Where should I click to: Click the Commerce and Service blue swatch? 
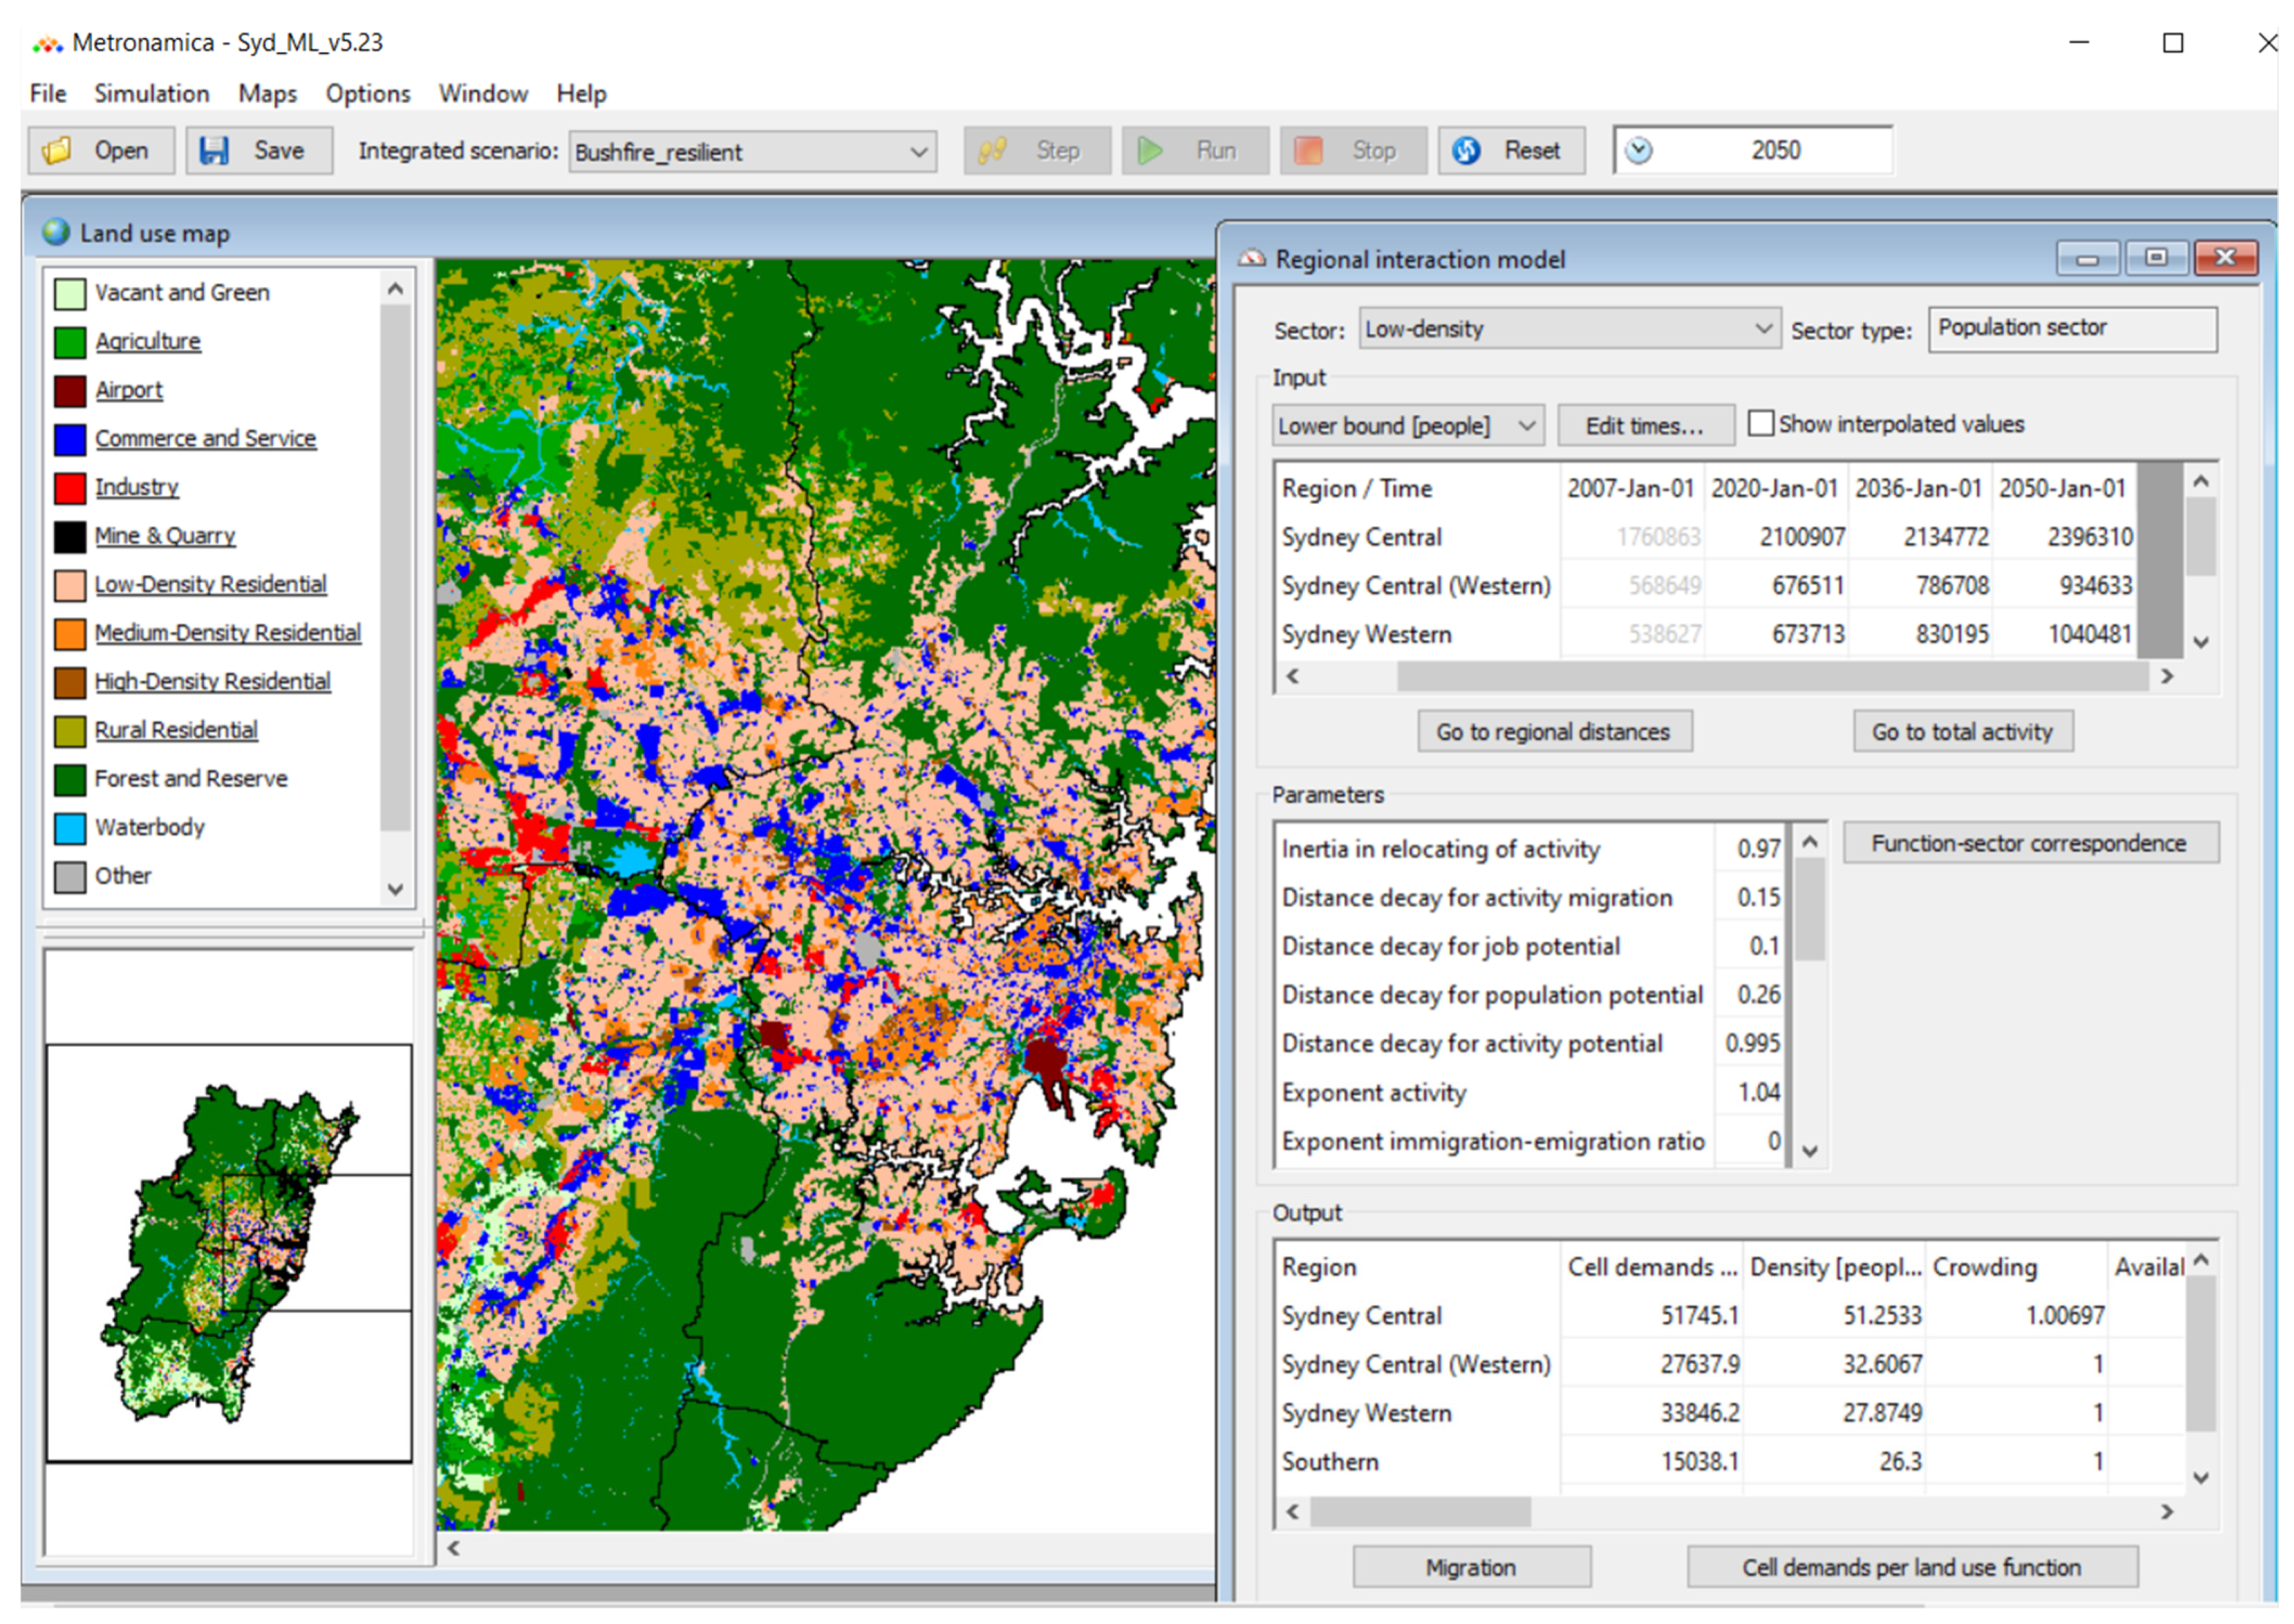click(x=69, y=439)
